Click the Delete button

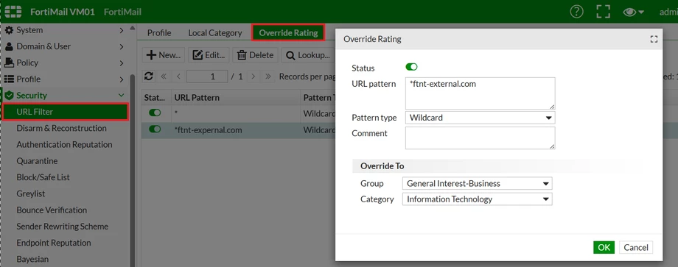(x=256, y=55)
